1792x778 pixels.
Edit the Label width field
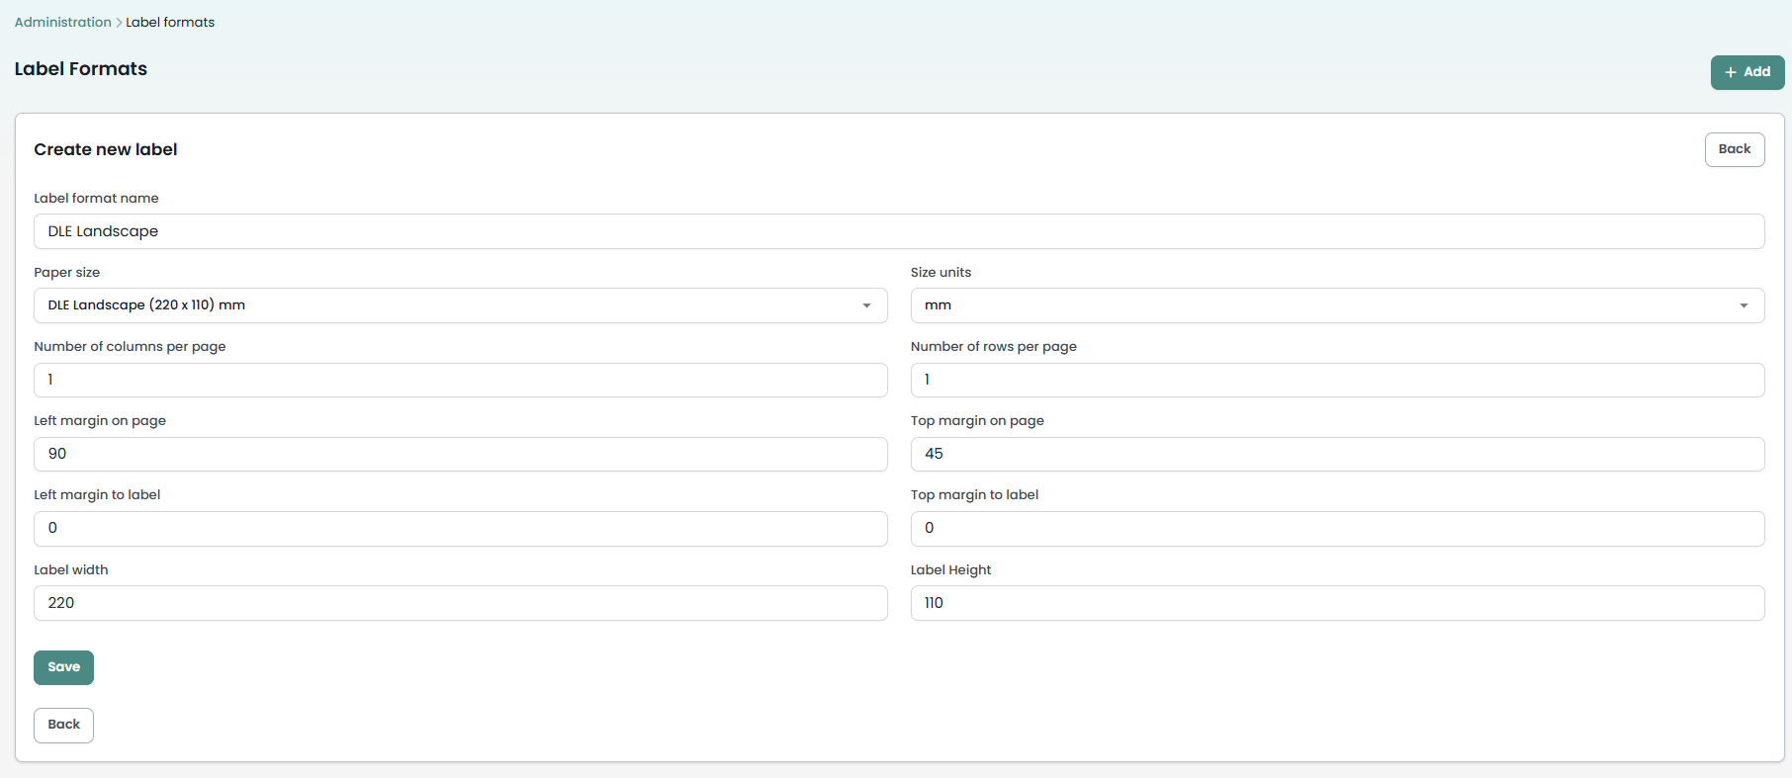(x=461, y=603)
